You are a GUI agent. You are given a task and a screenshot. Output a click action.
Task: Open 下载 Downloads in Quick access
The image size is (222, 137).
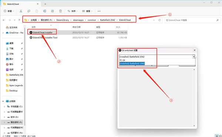click(10, 49)
